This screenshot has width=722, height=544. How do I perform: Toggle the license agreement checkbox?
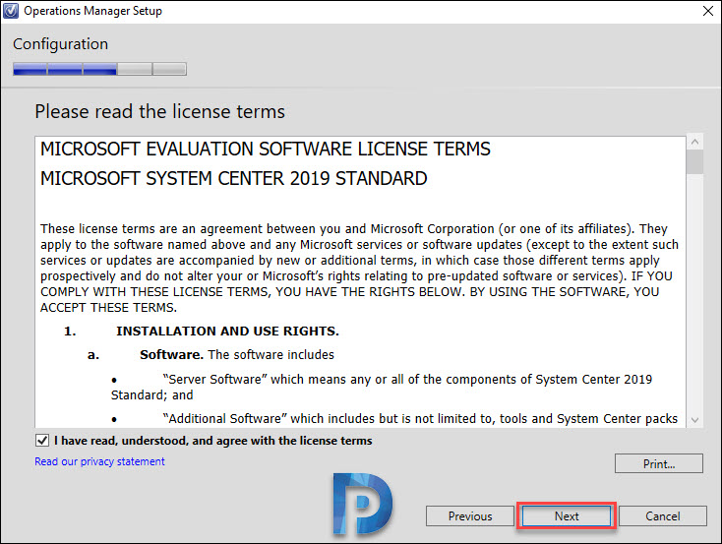42,441
